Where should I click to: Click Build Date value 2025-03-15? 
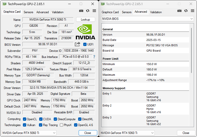[x=153, y=40]
